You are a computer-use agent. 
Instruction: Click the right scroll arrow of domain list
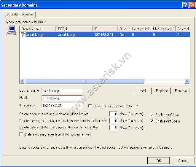click(x=187, y=81)
